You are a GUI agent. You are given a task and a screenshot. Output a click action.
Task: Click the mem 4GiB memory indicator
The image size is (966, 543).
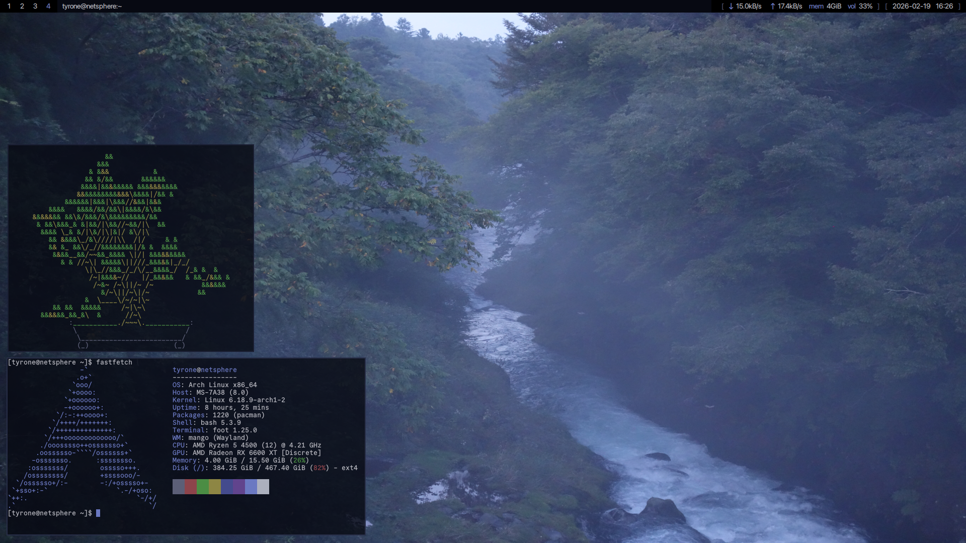tap(825, 7)
